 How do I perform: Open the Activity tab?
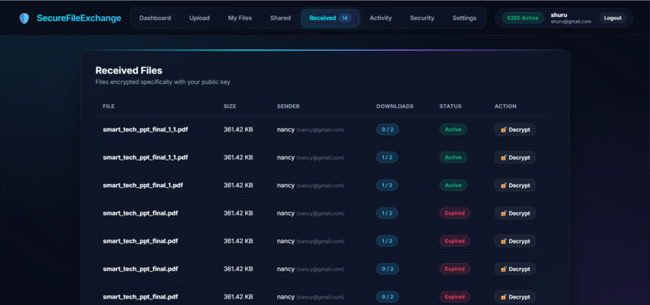coord(381,19)
